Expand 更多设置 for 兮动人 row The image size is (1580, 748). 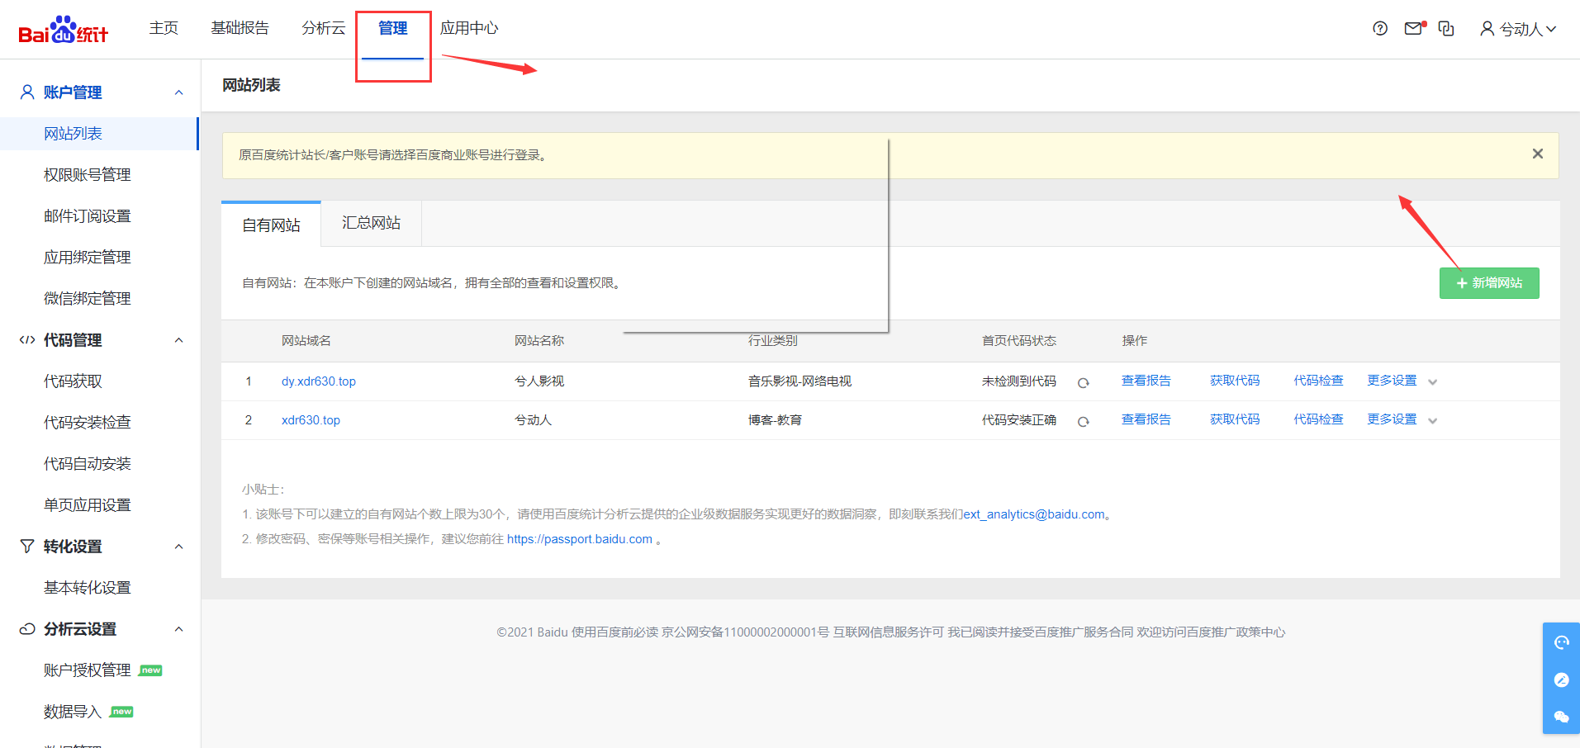pos(1402,419)
